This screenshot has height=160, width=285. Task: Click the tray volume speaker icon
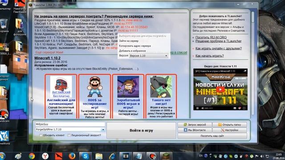(x=262, y=156)
